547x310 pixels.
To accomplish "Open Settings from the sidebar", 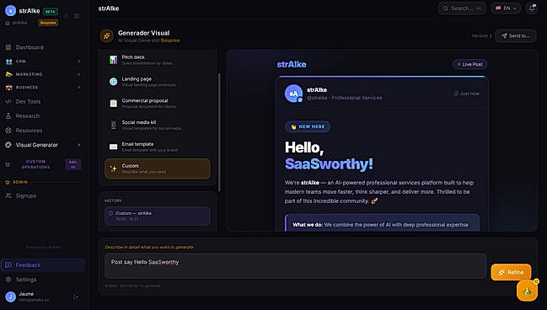I will coord(26,280).
